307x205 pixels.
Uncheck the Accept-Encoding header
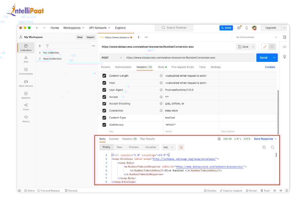(x=104, y=103)
